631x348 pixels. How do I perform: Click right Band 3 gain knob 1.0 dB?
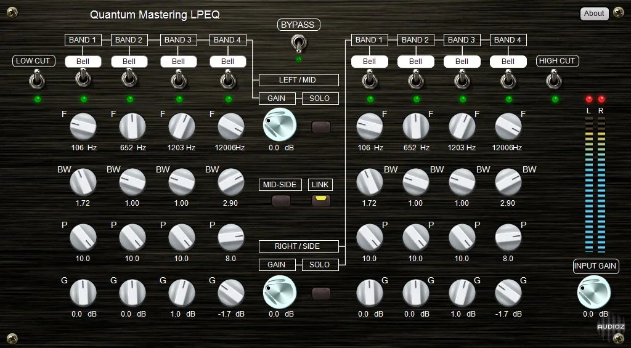pyautogui.click(x=462, y=293)
